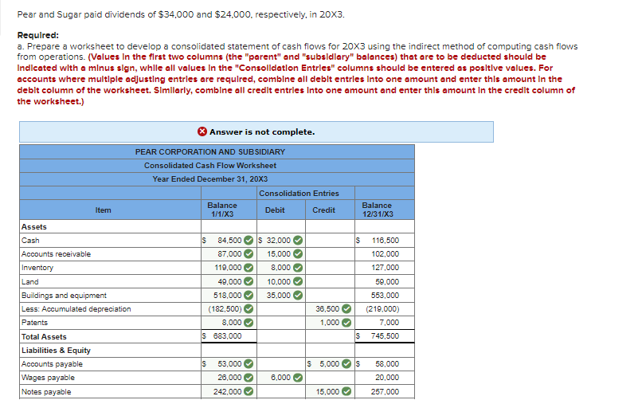This screenshot has height=400, width=642.
Task: Click the Total Assets beginning value 683,000
Action: coord(227,335)
